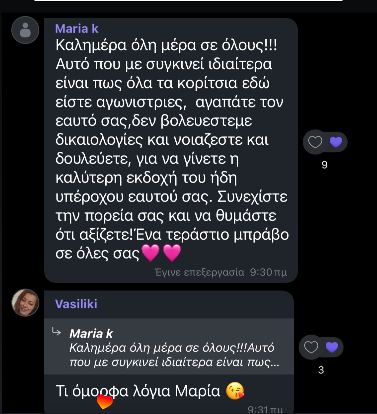
Task: Tap the pink hearts emoji in Maria's message
Action: [161, 253]
